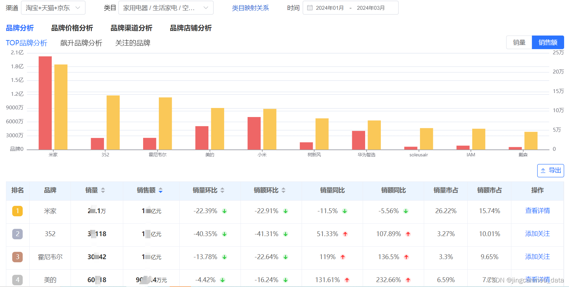Click rank 2 badge for 352
The image size is (569, 287).
[17, 234]
